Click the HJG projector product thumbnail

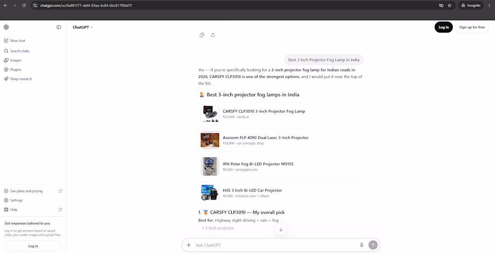[210, 193]
